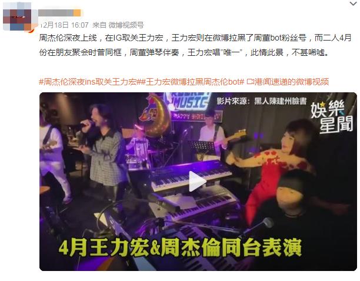Play the embedded Weibo video

click(x=197, y=182)
